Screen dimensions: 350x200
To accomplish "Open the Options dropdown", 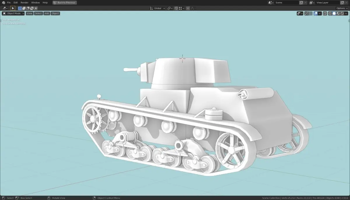I will (342, 8).
